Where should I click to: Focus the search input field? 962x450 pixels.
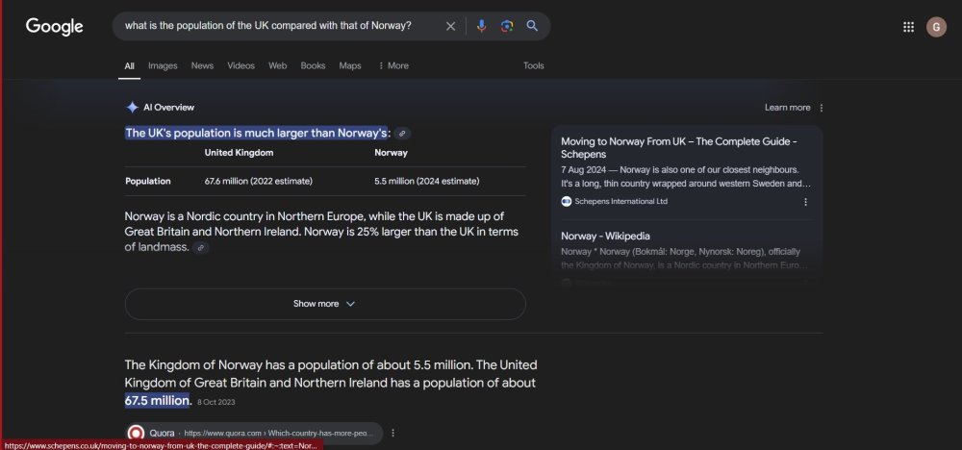pos(268,26)
